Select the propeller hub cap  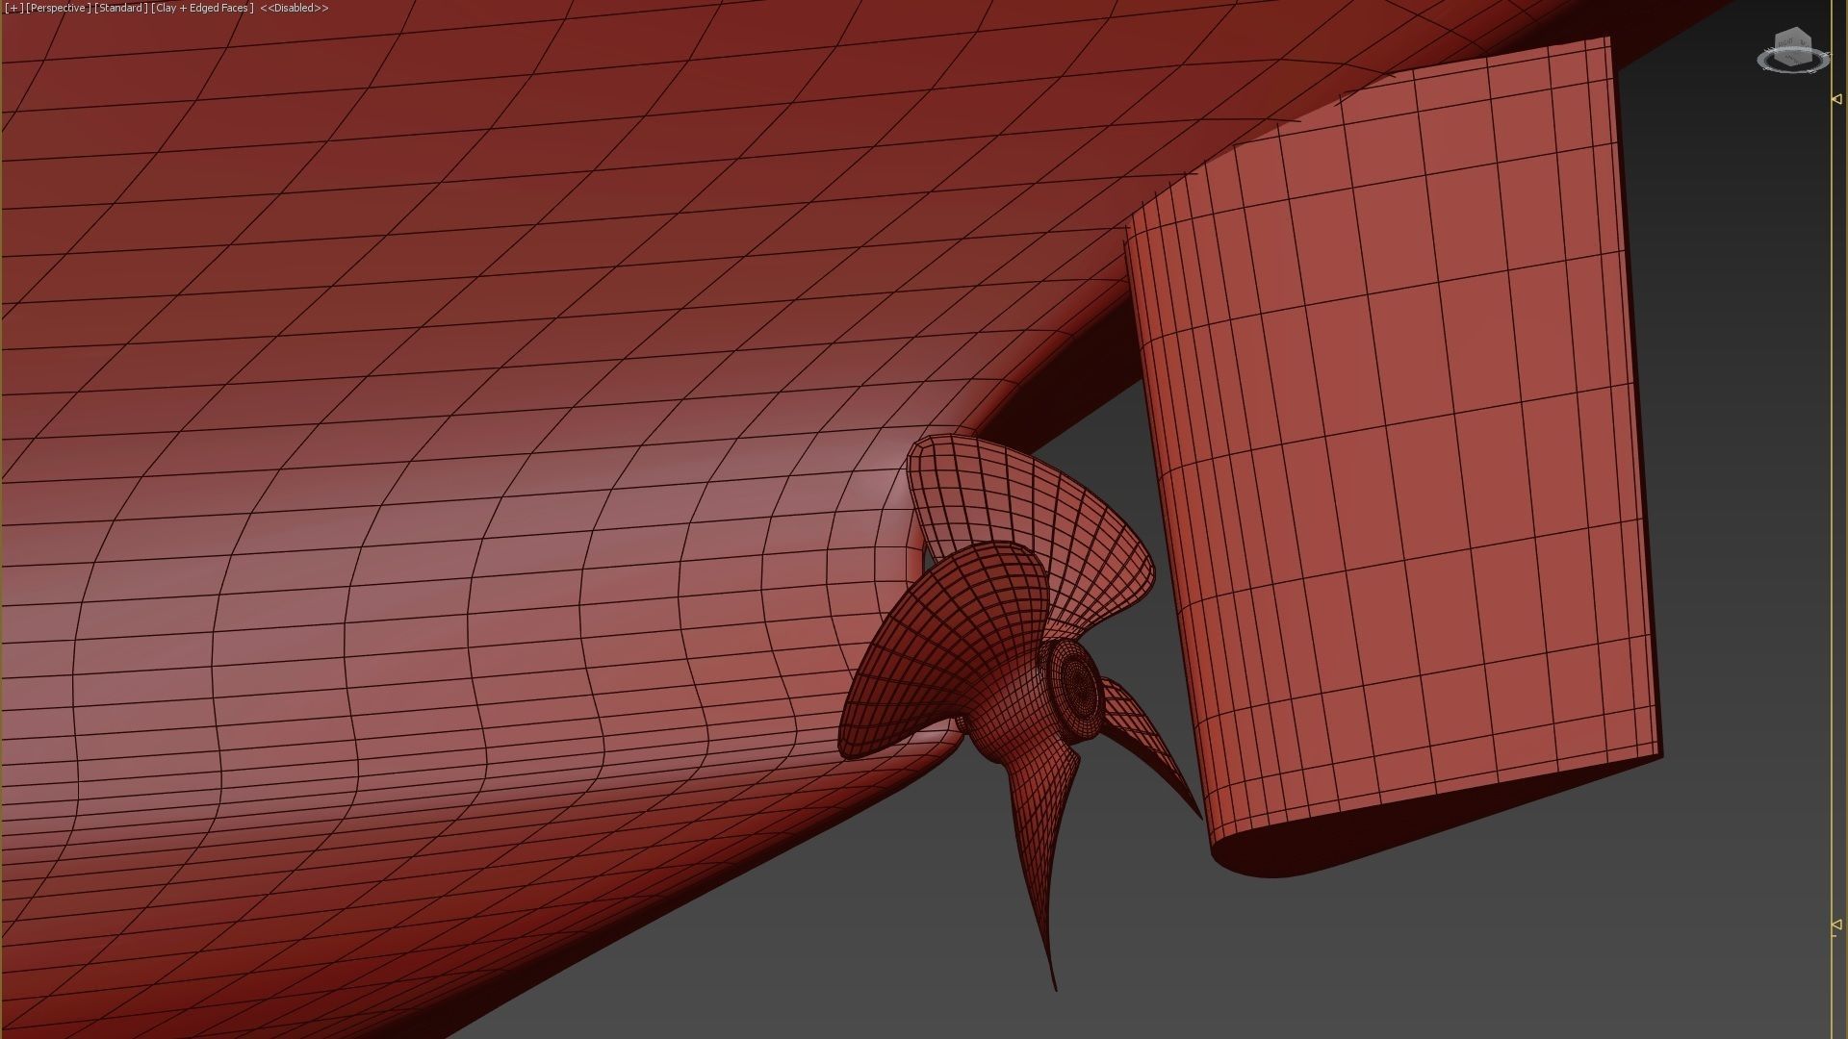click(1080, 687)
